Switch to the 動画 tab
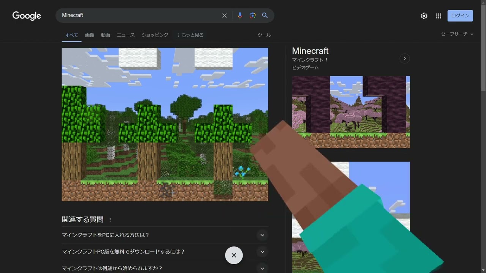The width and height of the screenshot is (486, 273). [x=106, y=35]
